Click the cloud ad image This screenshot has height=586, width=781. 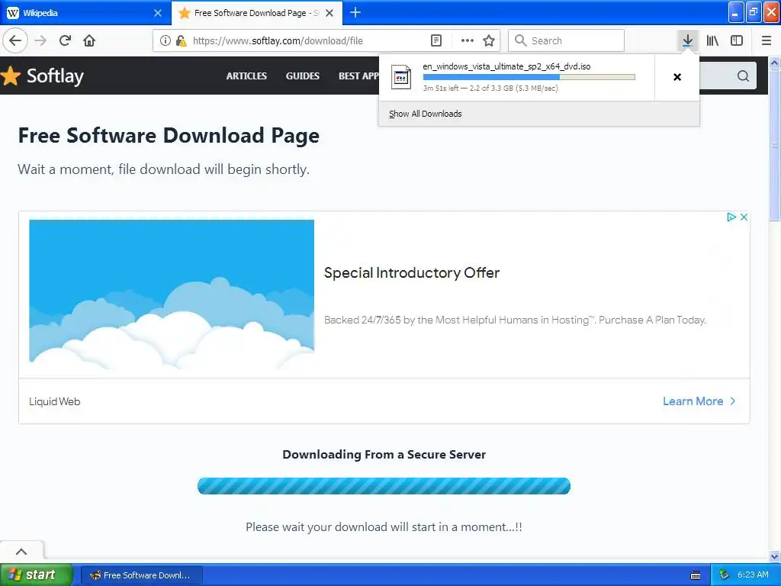172,294
